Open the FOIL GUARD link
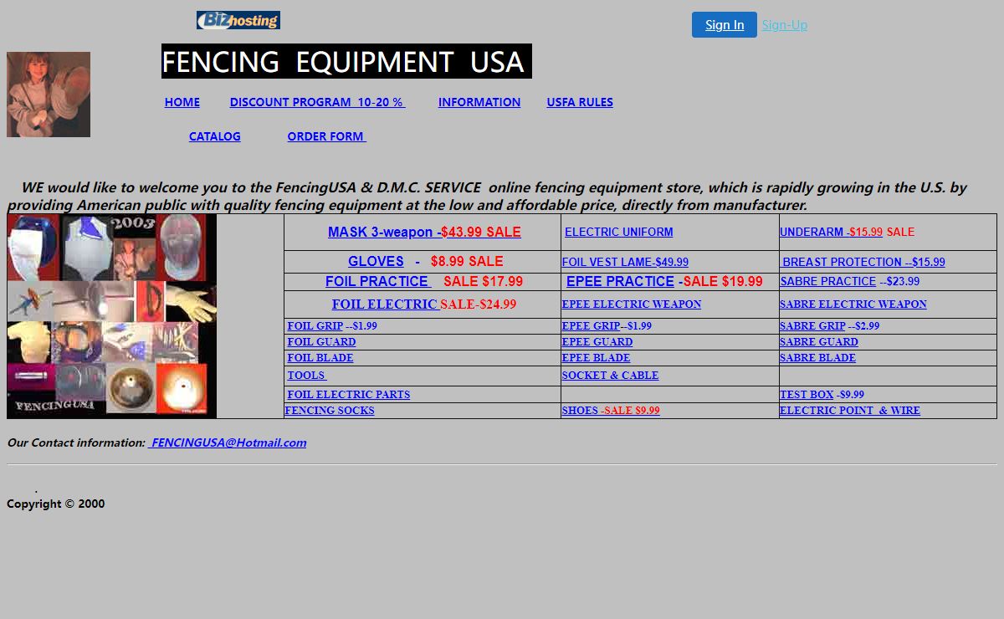 322,342
